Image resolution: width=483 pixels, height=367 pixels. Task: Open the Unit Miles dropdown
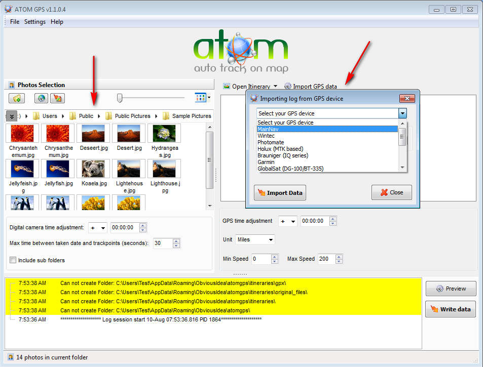pyautogui.click(x=255, y=239)
